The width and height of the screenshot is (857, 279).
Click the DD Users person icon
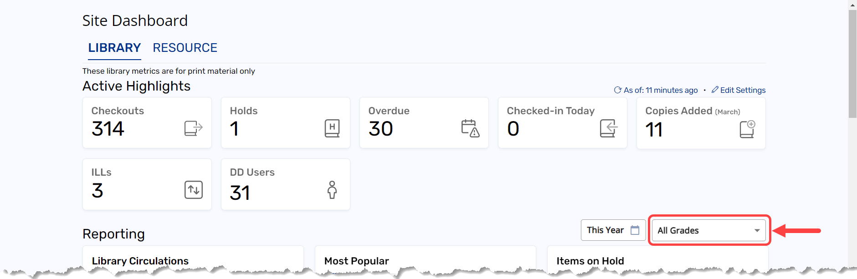(332, 190)
